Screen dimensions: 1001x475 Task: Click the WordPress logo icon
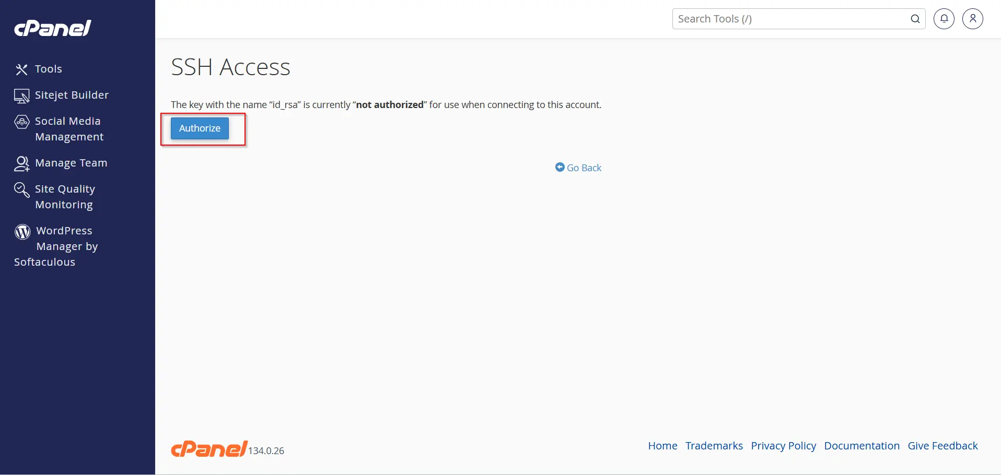(x=22, y=231)
